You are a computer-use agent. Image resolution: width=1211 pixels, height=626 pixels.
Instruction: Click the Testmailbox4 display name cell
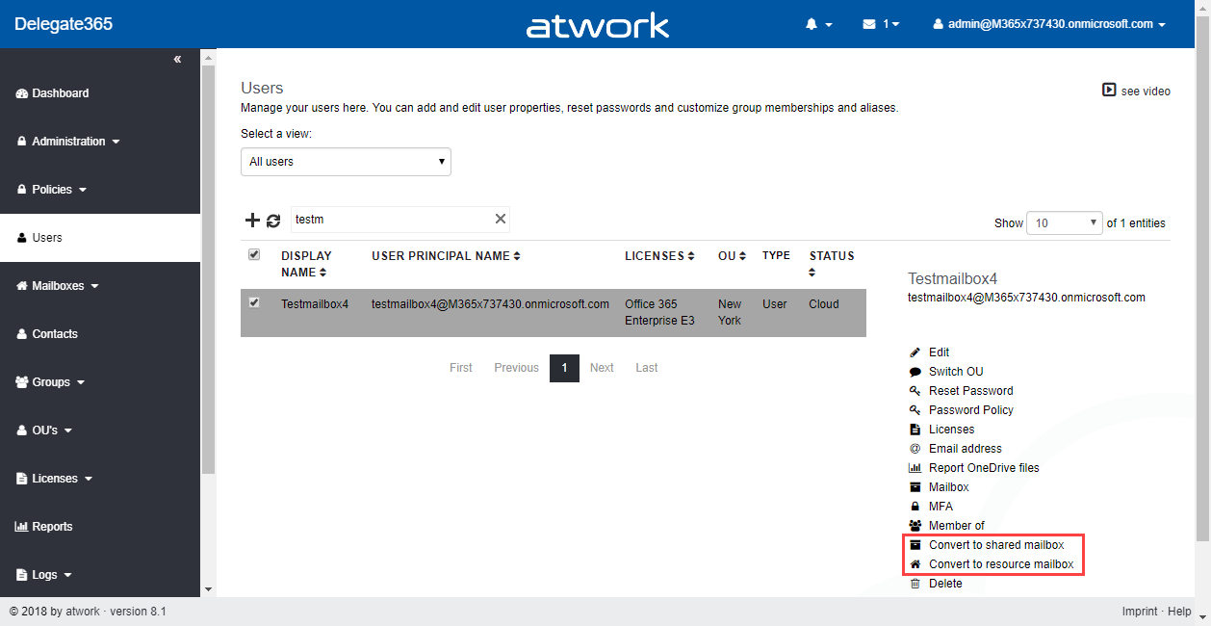(x=315, y=304)
